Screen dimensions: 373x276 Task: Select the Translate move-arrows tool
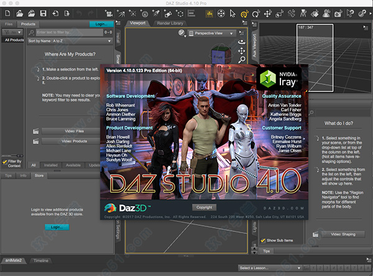267,14
